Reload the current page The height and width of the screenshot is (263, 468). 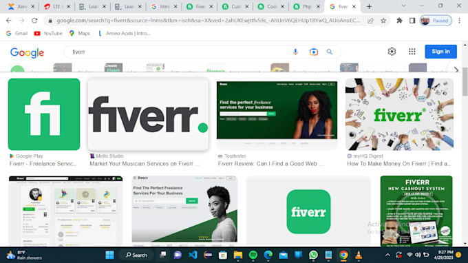[x=34, y=21]
